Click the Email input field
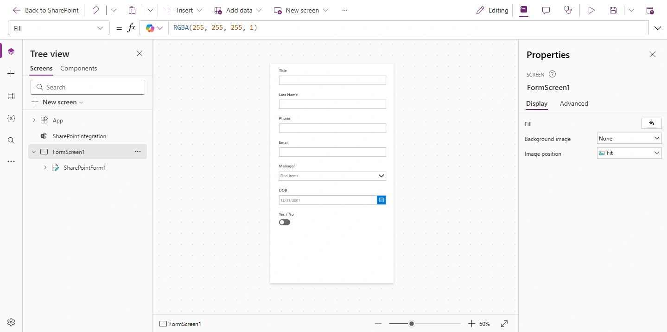This screenshot has width=667, height=332. tap(332, 152)
